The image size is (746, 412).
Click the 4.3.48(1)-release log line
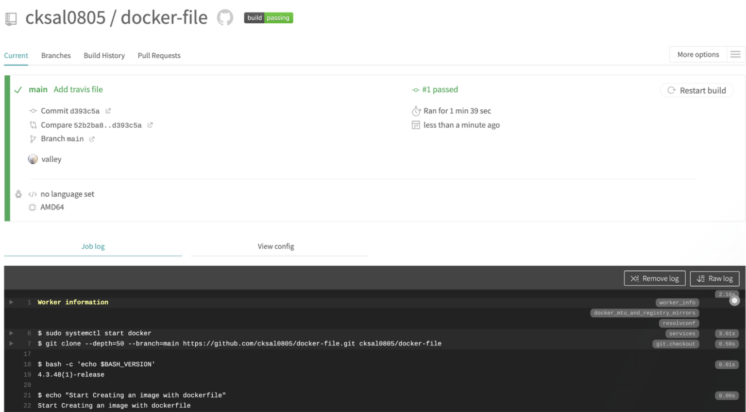click(71, 375)
